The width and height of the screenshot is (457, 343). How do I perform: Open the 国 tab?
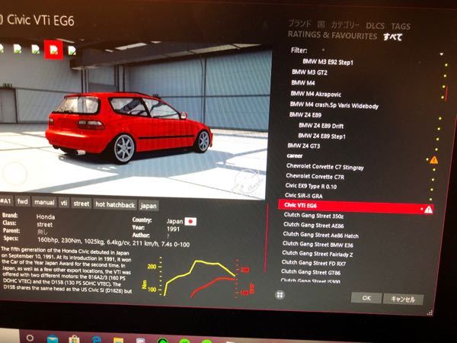[x=321, y=24]
